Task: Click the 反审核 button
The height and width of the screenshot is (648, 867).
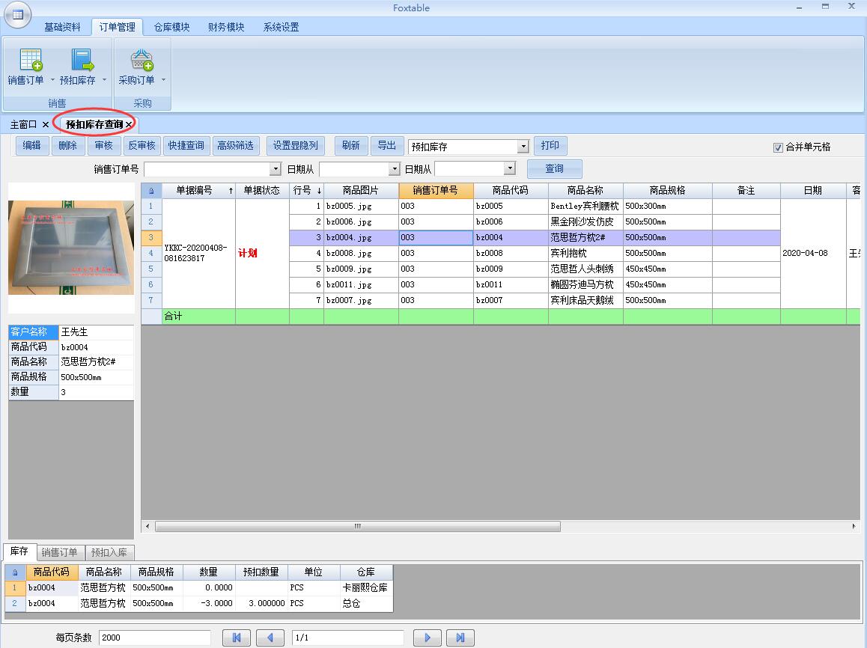Action: (x=142, y=146)
